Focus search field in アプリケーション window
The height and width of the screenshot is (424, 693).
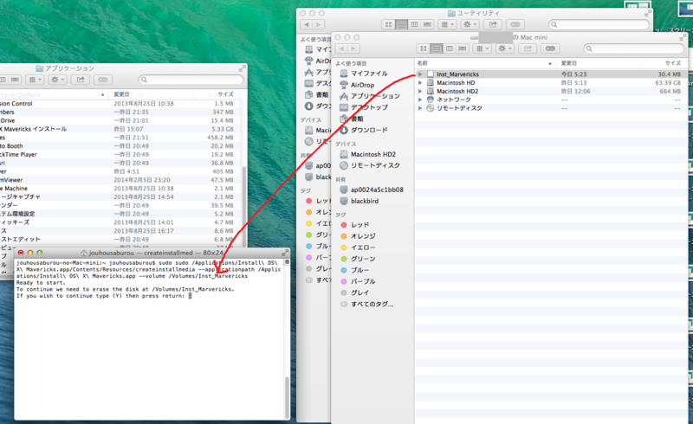pos(191,80)
